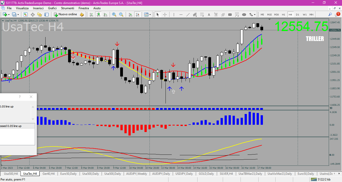Image resolution: width=342 pixels, height=182 pixels.
Task: Expand the profiles dropdown arrow
Action: click(x=18, y=14)
